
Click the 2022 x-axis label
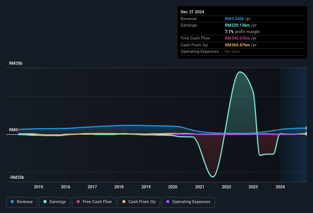coord(226,187)
